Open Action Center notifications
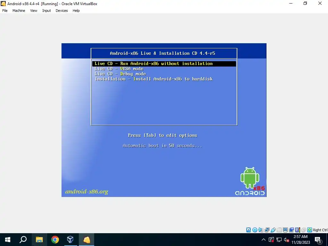This screenshot has width=328, height=246. (x=318, y=240)
